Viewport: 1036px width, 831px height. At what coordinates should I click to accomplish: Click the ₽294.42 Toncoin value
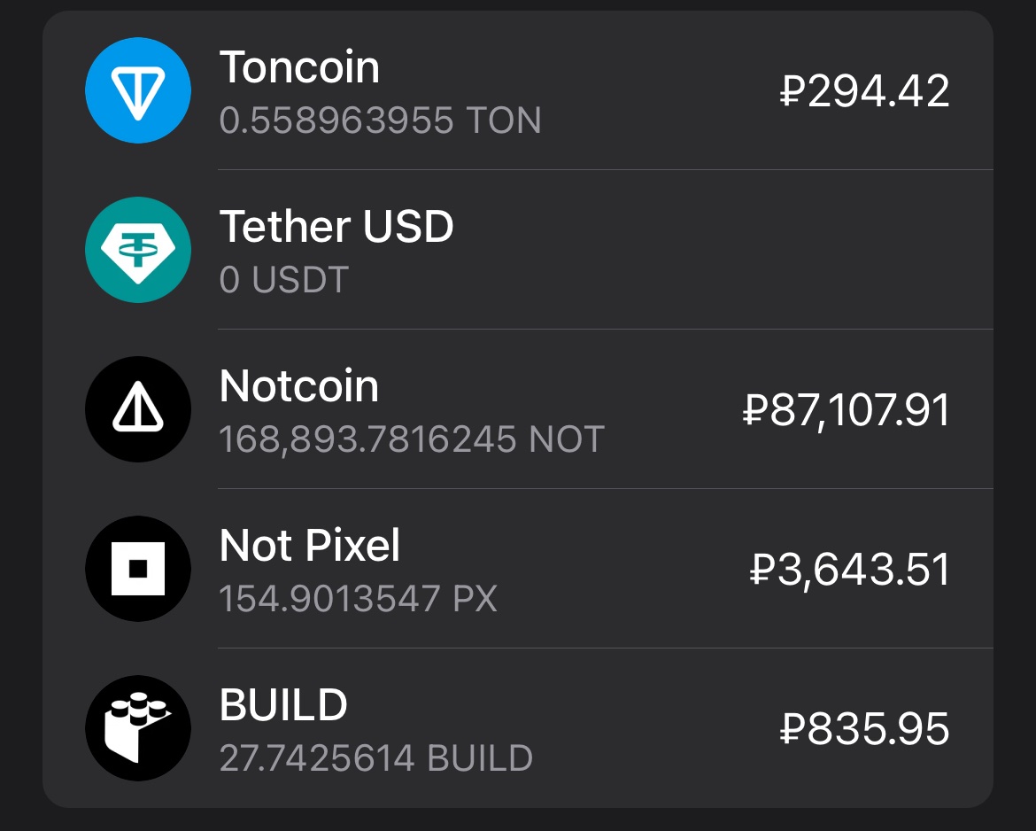(x=864, y=91)
